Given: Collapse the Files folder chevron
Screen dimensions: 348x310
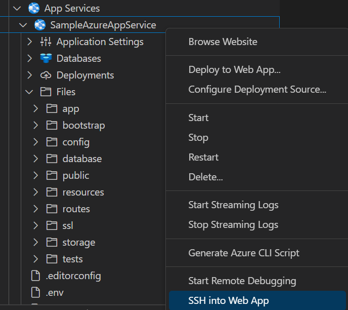Looking at the screenshot, I should [x=29, y=92].
